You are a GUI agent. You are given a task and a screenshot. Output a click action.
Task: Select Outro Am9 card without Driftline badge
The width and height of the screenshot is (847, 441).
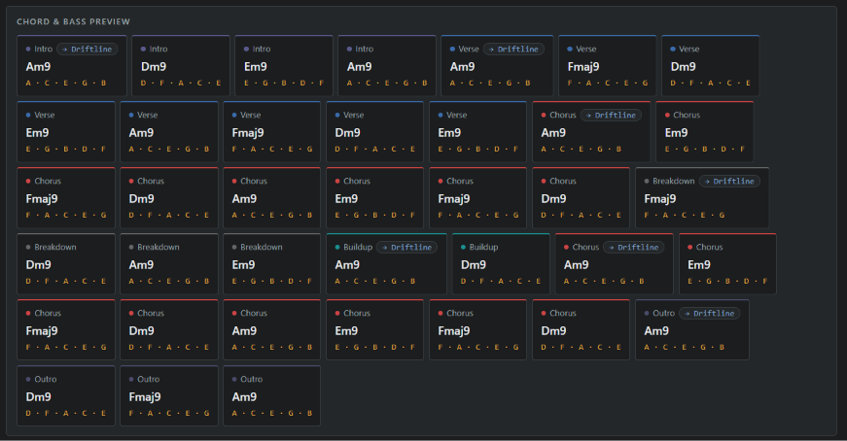(271, 396)
